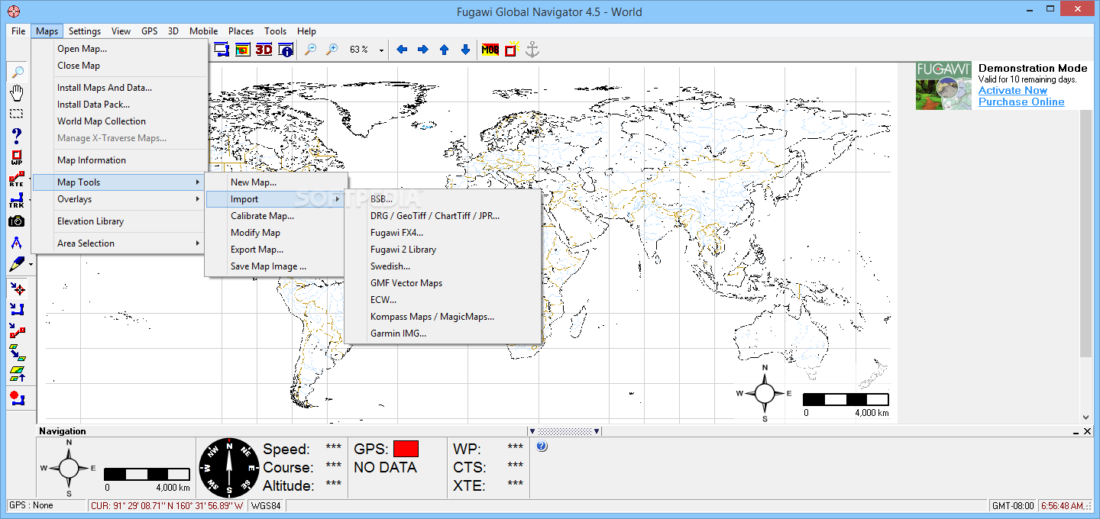Viewport: 1100px width, 519px height.
Task: Pan map up with blue arrow
Action: [x=444, y=50]
